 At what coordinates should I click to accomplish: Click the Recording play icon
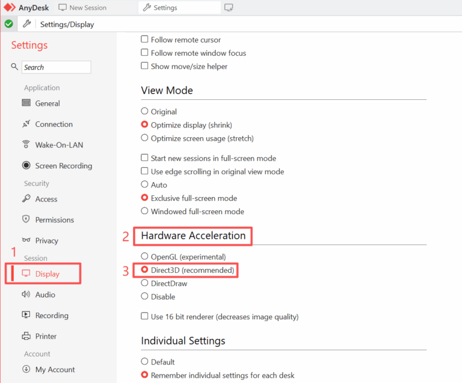click(26, 315)
